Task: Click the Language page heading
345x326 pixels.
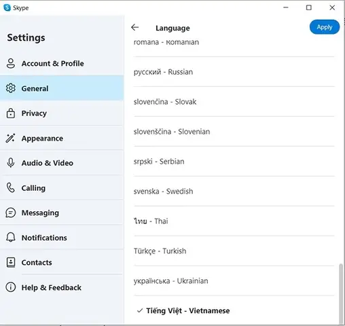Action: pyautogui.click(x=172, y=28)
